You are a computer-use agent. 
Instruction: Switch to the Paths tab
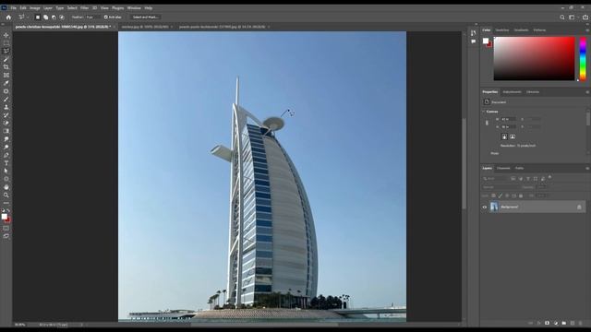[519, 168]
